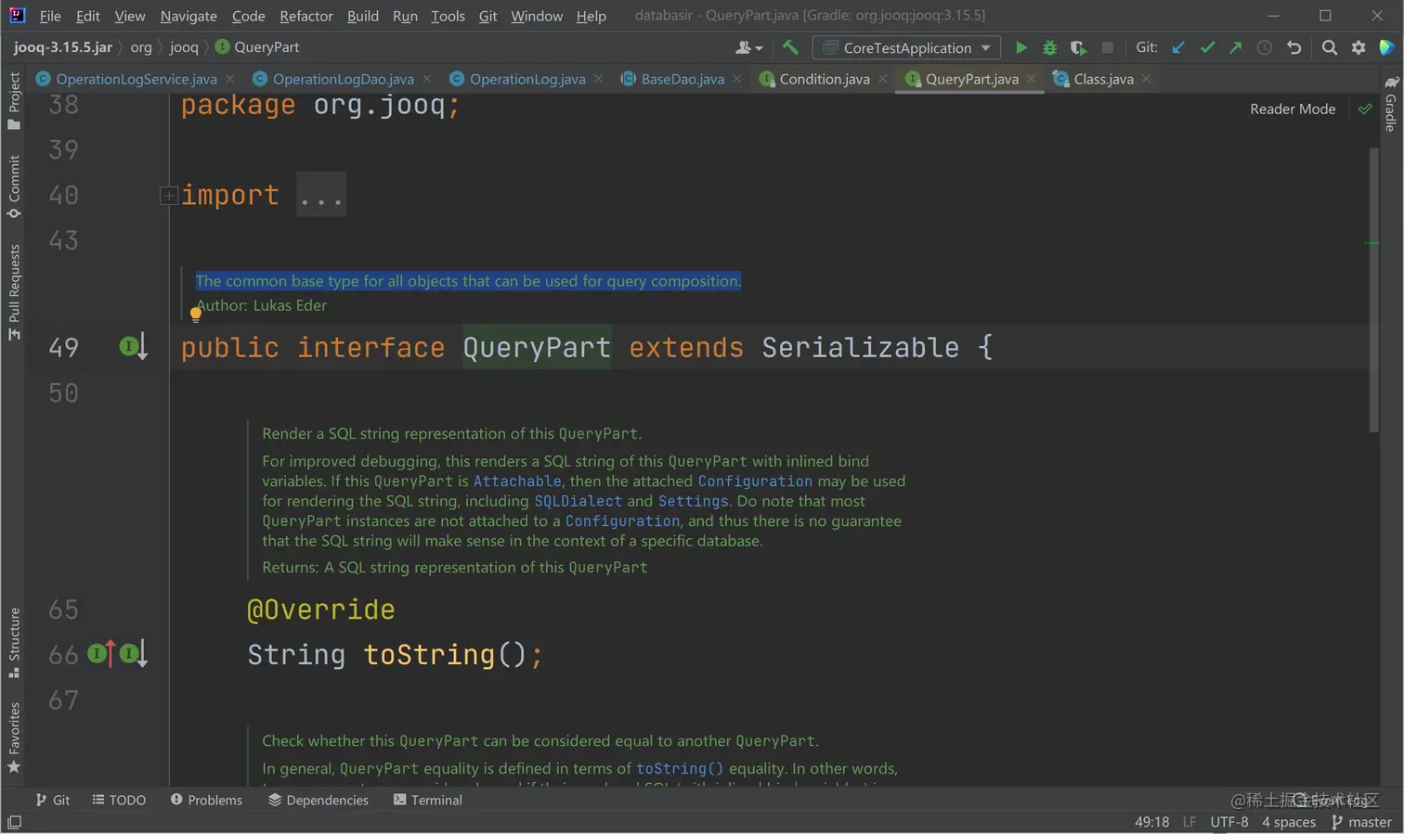This screenshot has height=834, width=1404.
Task: Open the Build menu
Action: (363, 16)
